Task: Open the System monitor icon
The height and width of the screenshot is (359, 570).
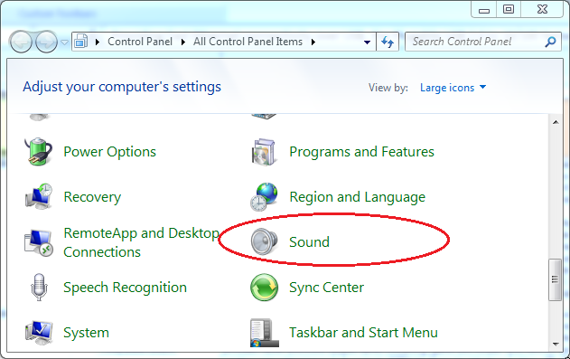Action: 39,333
